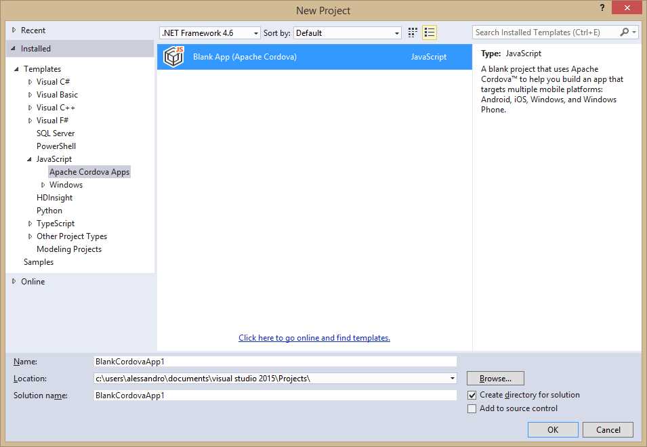Viewport: 647px width, 447px height.
Task: Uncheck Create directory for solution
Action: click(x=471, y=395)
